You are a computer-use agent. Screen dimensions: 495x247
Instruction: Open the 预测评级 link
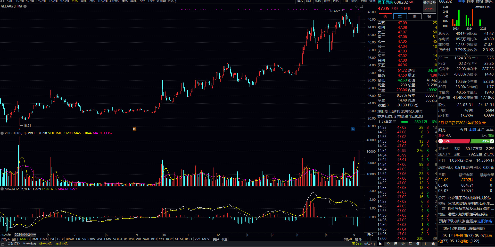[446, 221]
